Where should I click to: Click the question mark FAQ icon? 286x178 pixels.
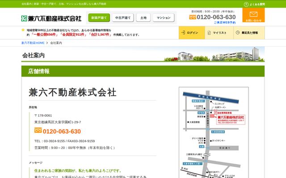tap(246, 4)
